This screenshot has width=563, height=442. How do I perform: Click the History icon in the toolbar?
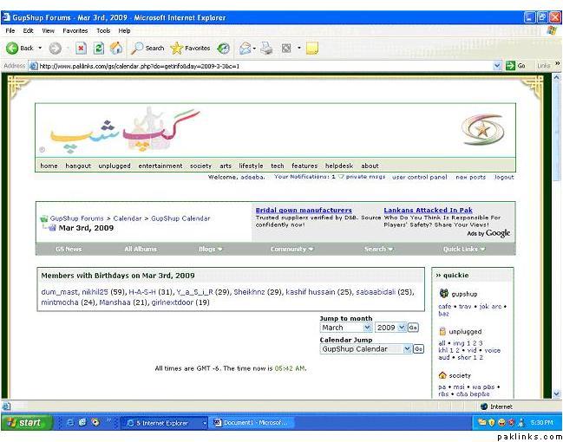tap(224, 48)
